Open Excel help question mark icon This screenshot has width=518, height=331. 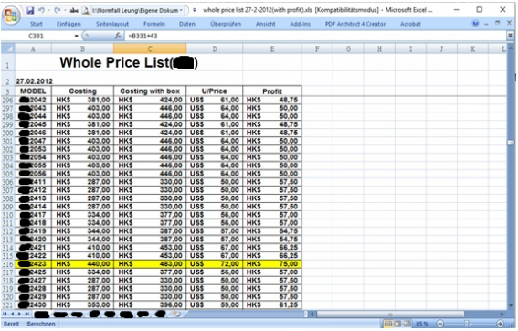[475, 24]
